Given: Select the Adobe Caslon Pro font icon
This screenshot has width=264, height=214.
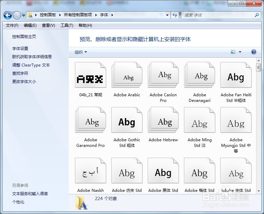Looking at the screenshot, I should (x=163, y=75).
